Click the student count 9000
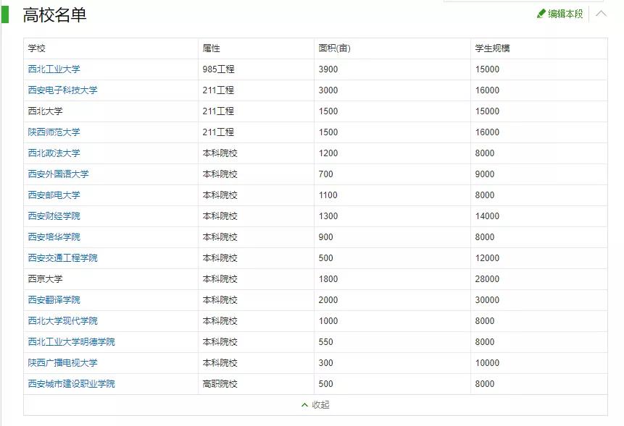This screenshot has width=624, height=426. [x=485, y=174]
